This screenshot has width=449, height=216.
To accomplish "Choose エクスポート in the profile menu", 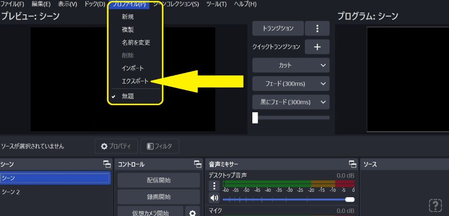I will pos(136,81).
